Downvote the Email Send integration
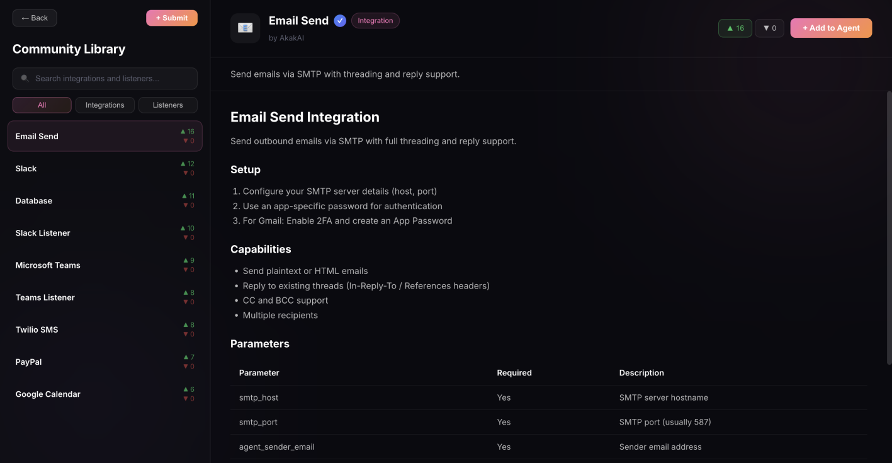892x463 pixels. 769,28
